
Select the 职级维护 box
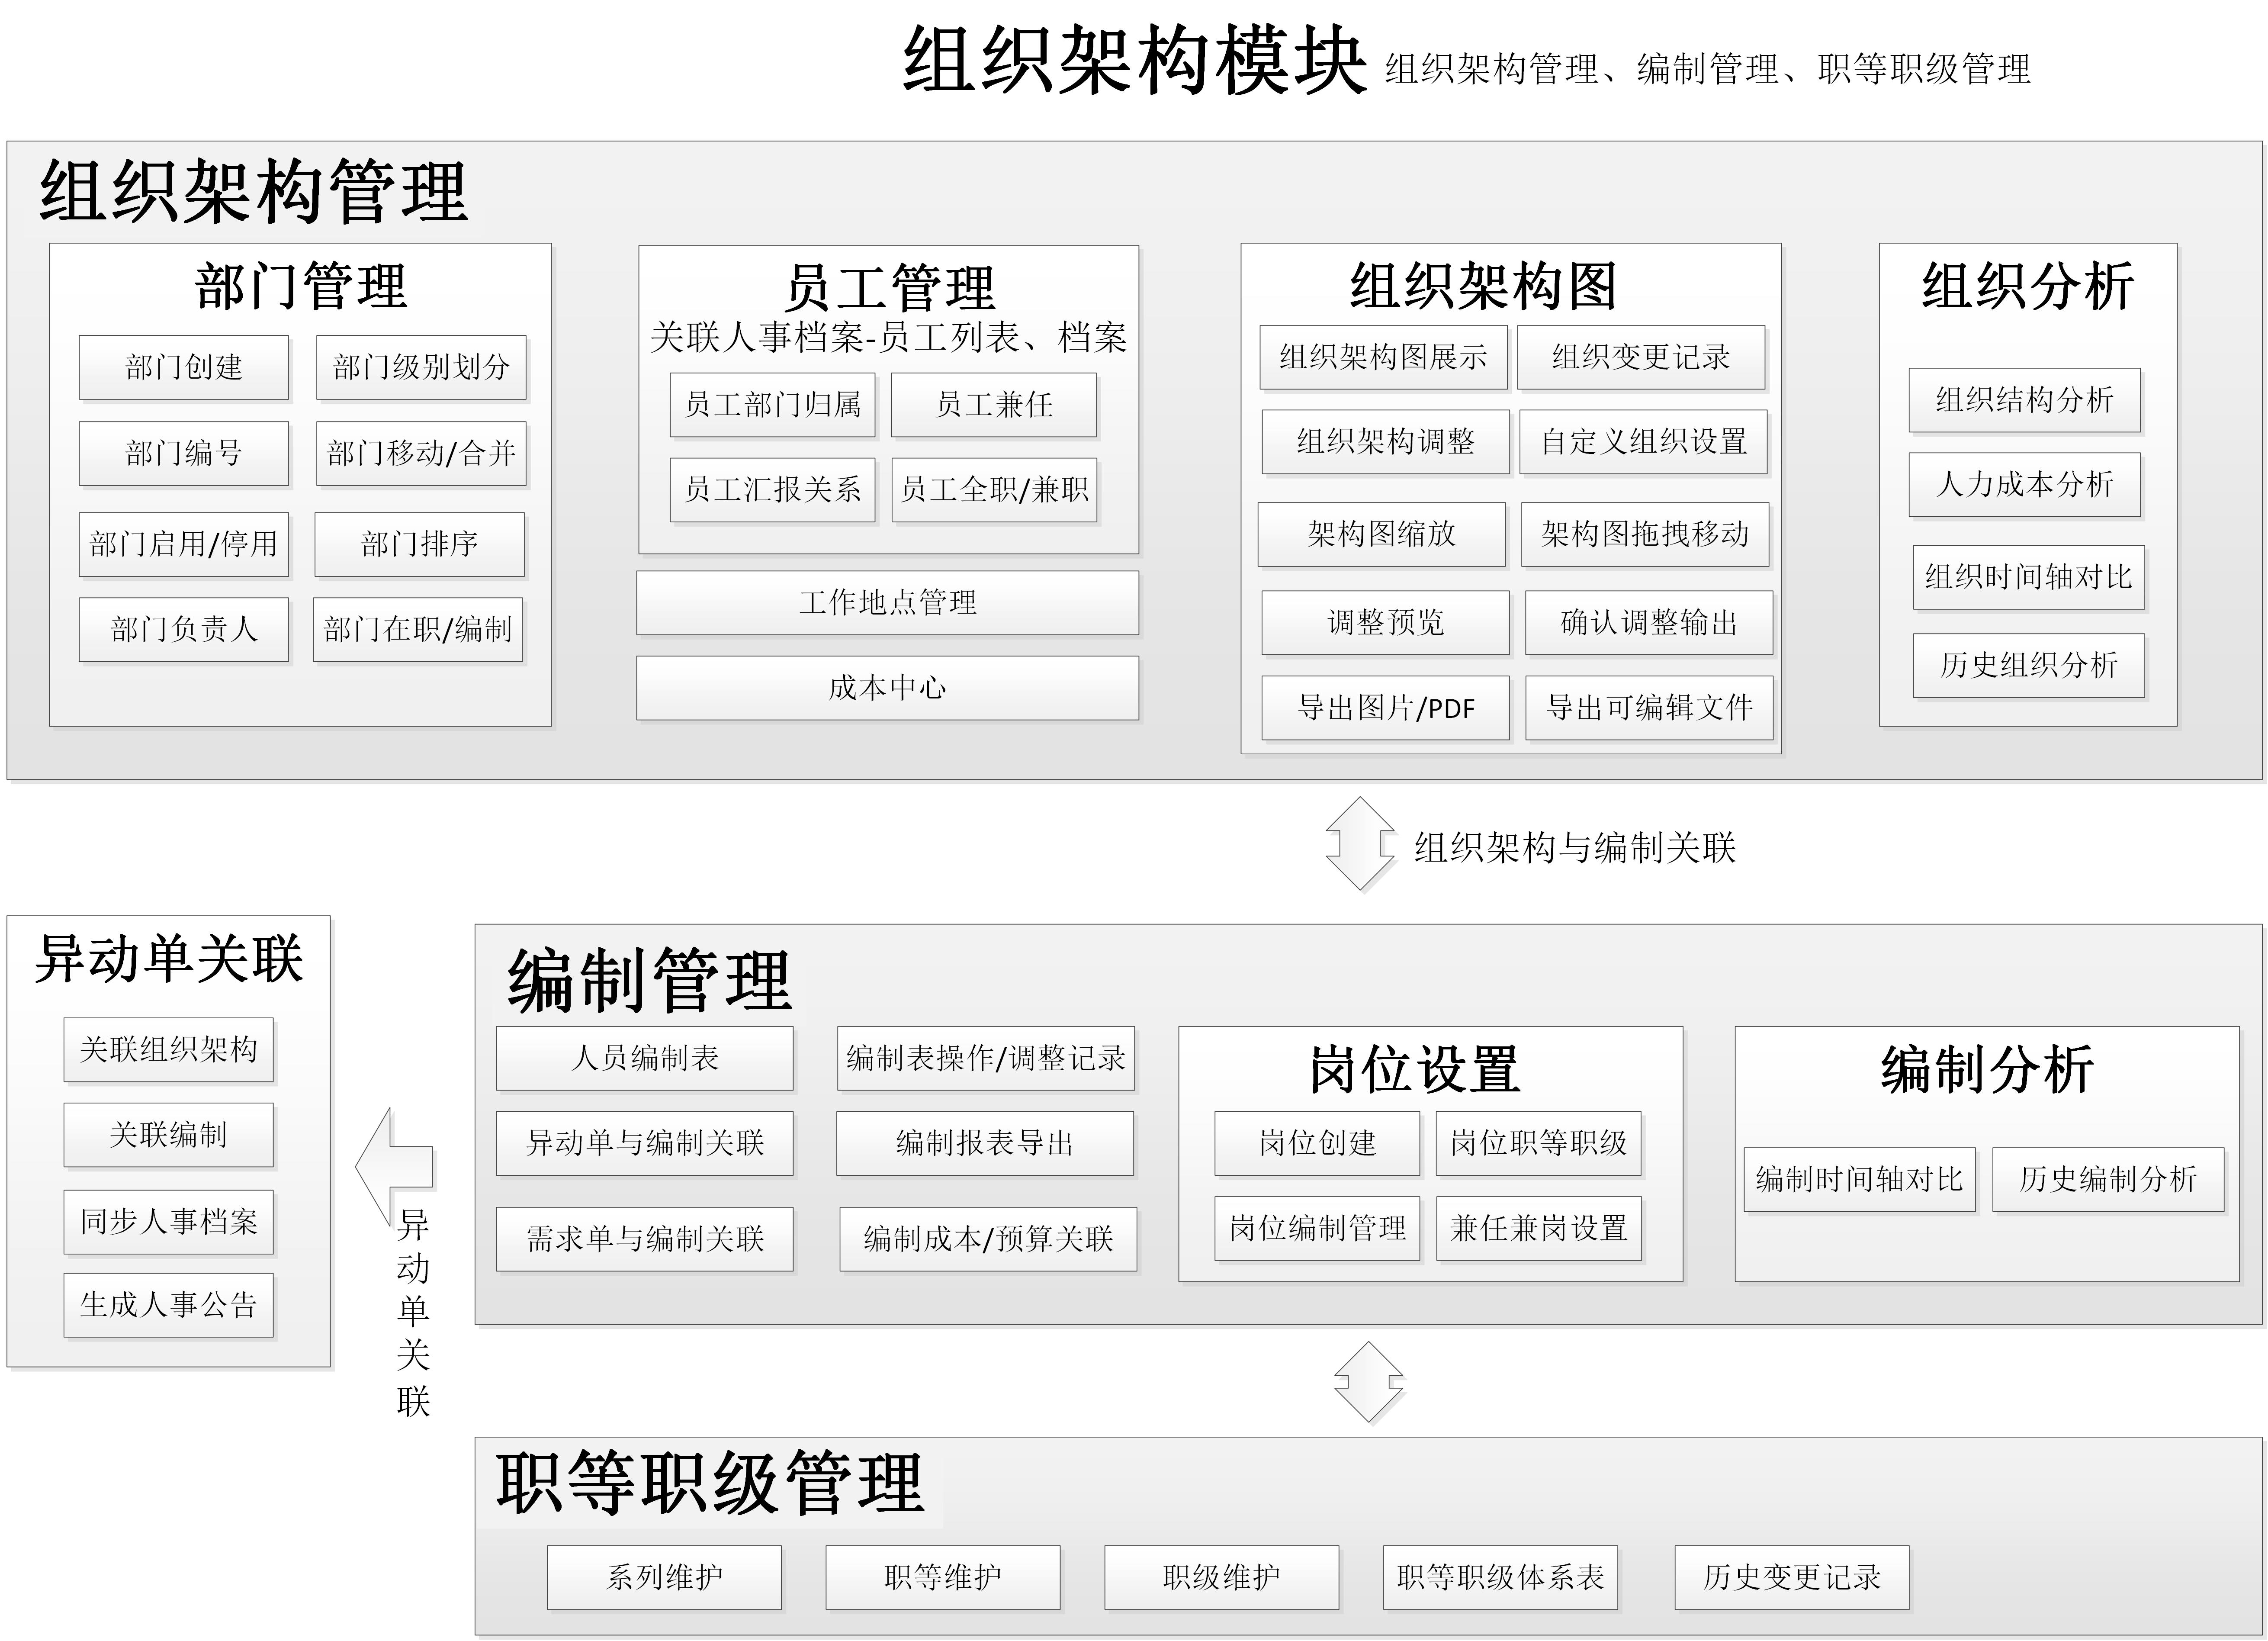point(1222,1577)
